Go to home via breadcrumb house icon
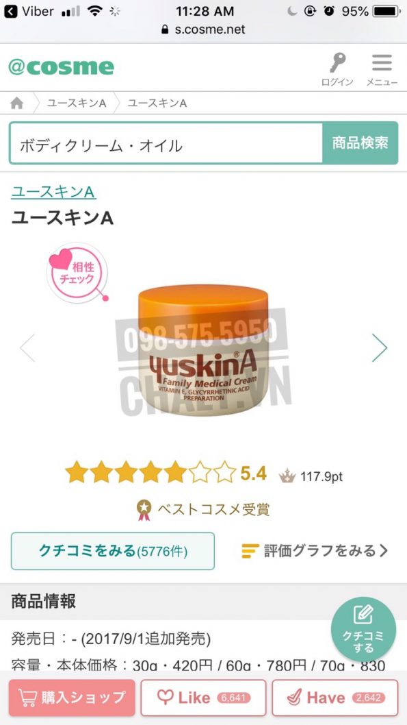This screenshot has width=407, height=725. click(x=17, y=103)
